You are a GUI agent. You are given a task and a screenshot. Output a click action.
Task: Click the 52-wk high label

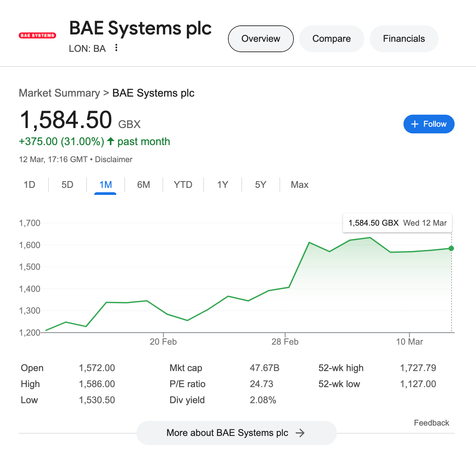pos(341,368)
